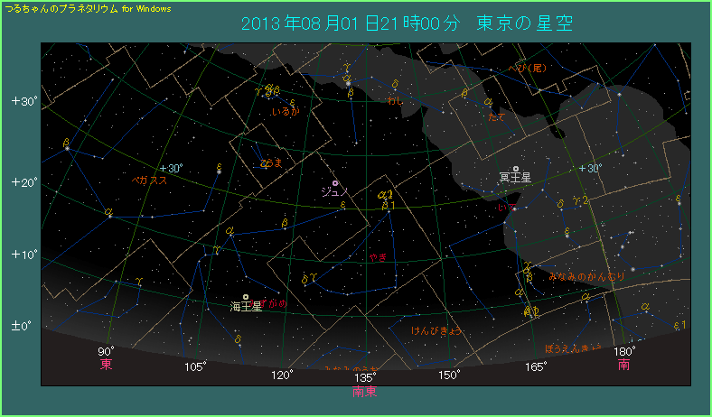Select the pink Juno (ジュノ) asteroid marker

point(334,183)
